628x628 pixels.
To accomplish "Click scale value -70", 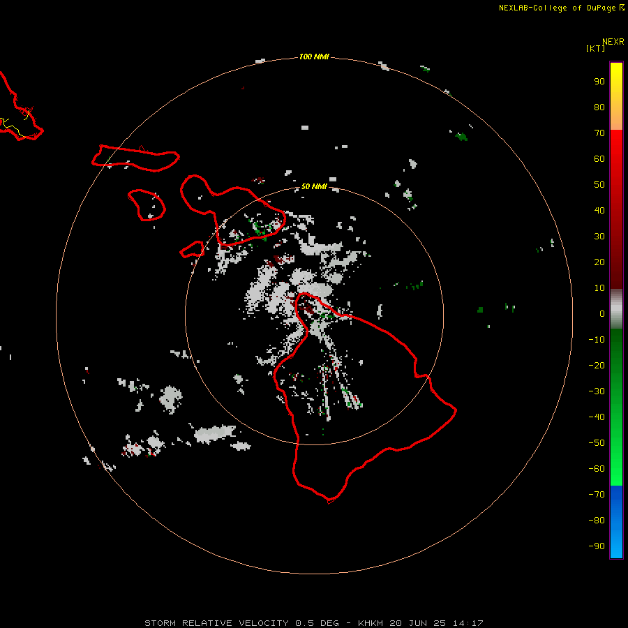I will tap(597, 495).
